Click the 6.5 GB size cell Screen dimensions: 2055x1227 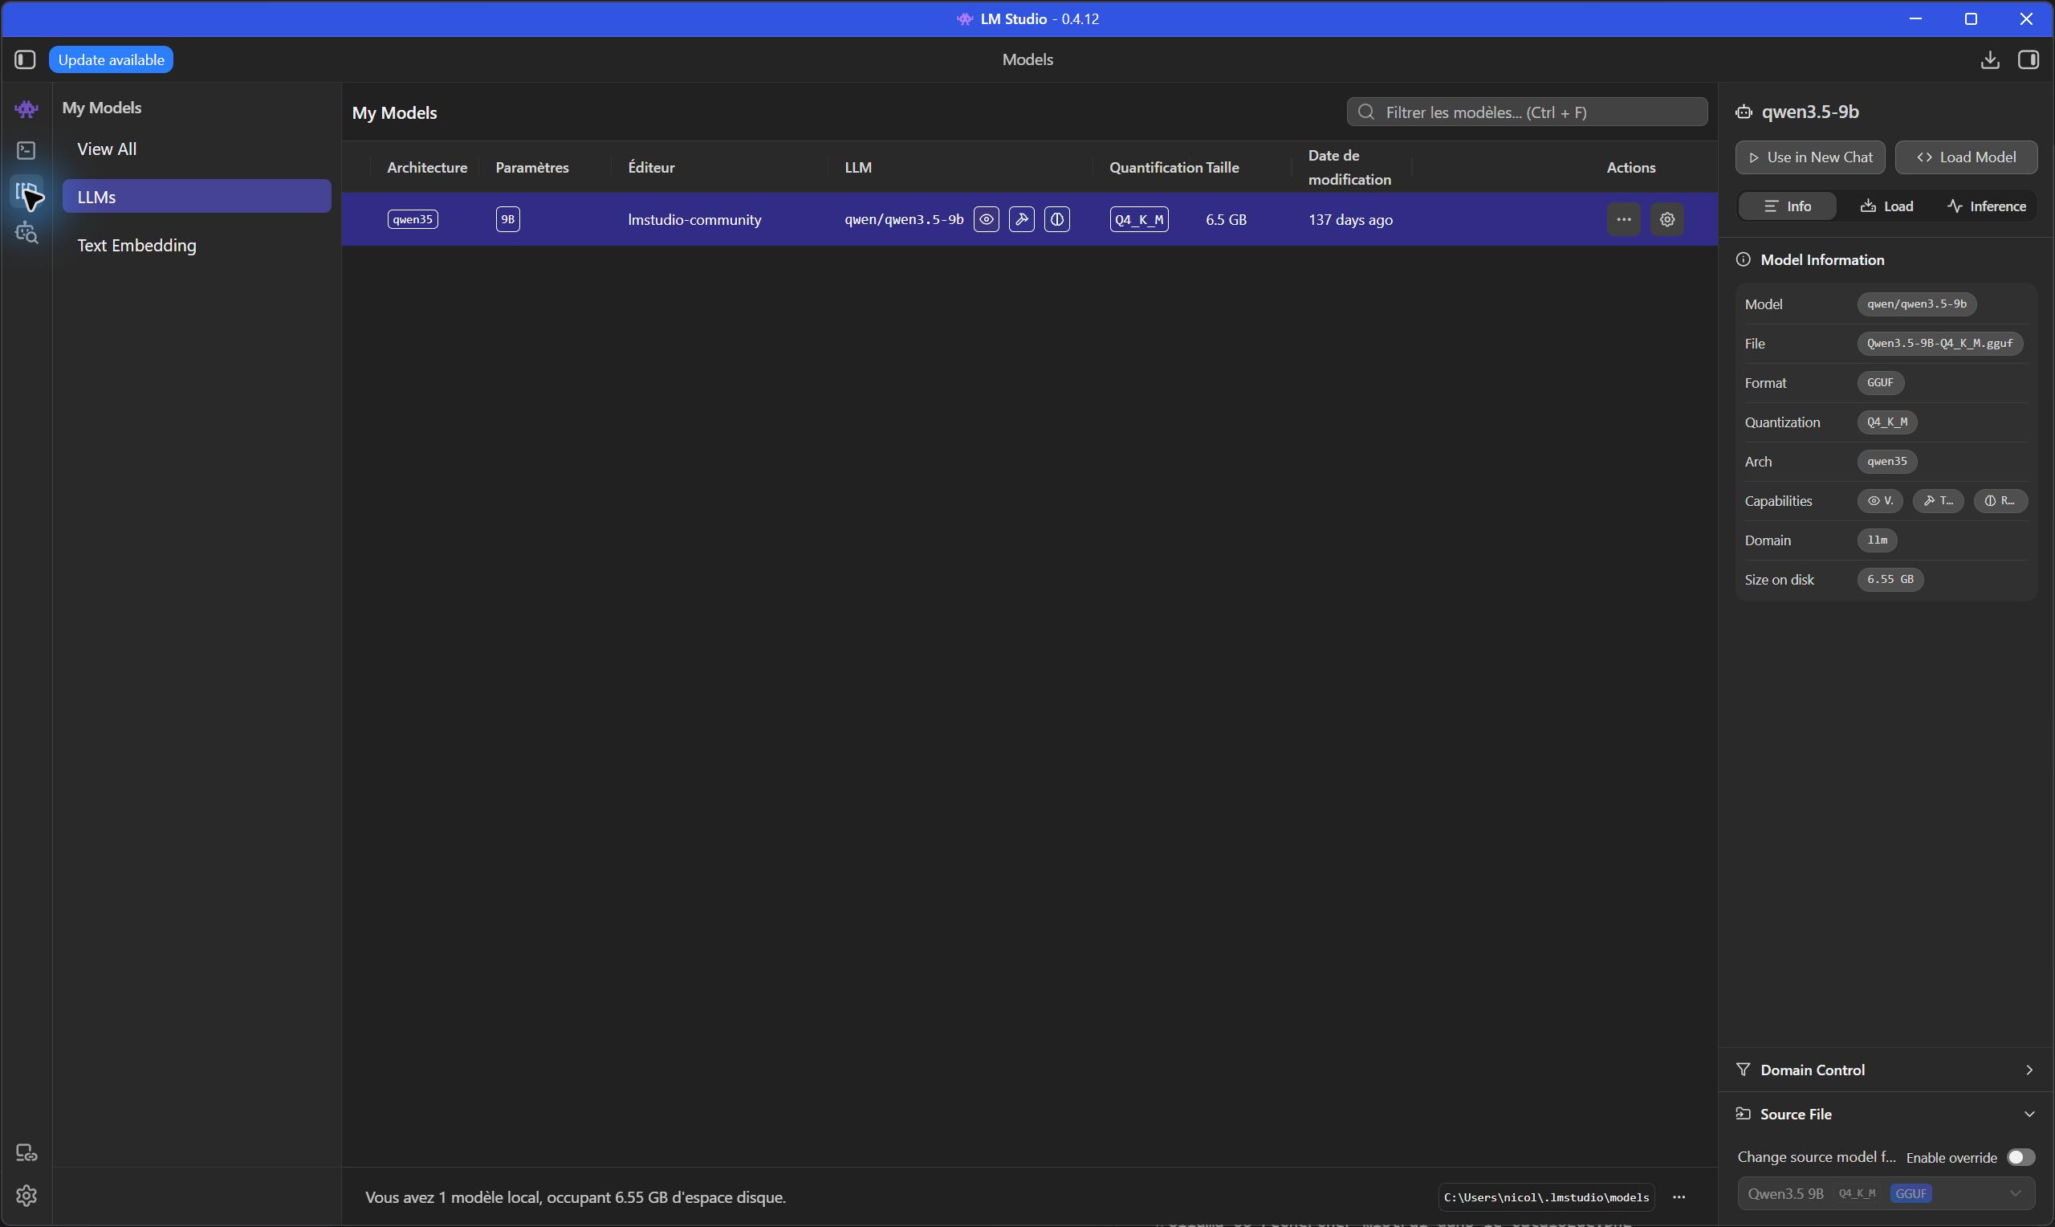point(1227,220)
